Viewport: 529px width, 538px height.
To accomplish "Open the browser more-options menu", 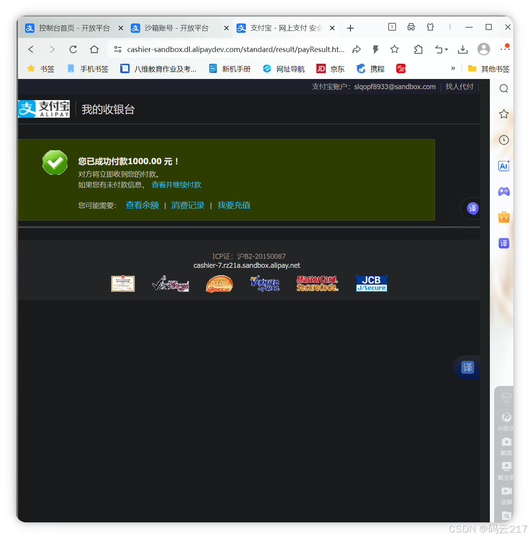I will [x=505, y=48].
